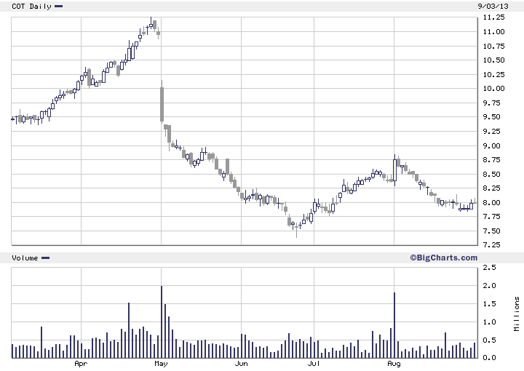
Task: Click the 0.5 volume axis label
Action: click(489, 340)
